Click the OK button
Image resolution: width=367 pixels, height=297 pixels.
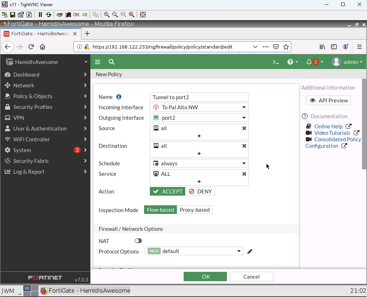tap(205, 277)
